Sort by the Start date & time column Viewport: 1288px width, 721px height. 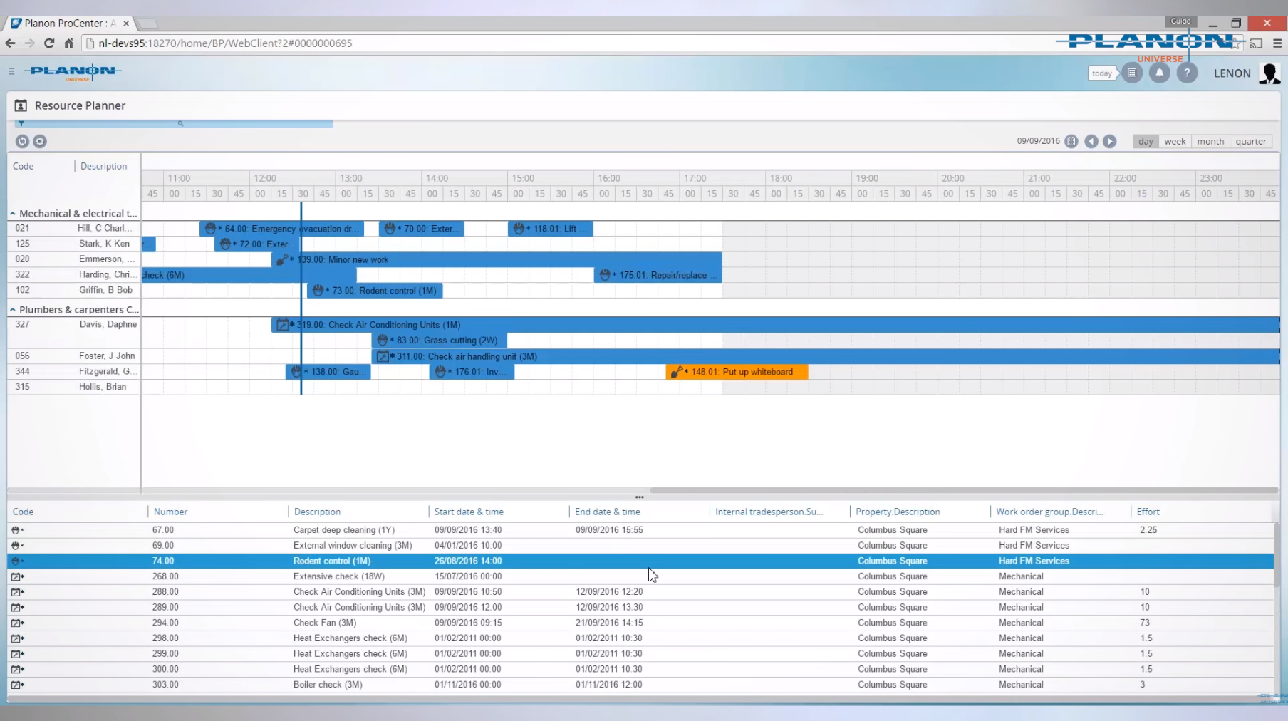click(469, 512)
